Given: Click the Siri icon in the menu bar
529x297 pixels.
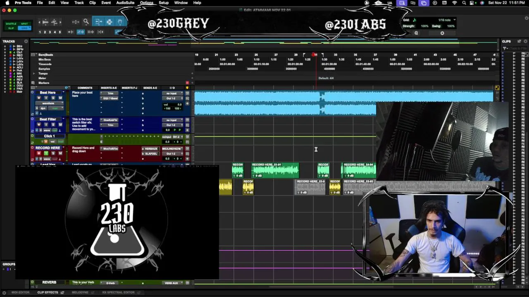Looking at the screenshot, I should click(482, 3).
